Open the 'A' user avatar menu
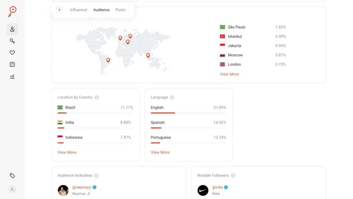 tap(12, 189)
